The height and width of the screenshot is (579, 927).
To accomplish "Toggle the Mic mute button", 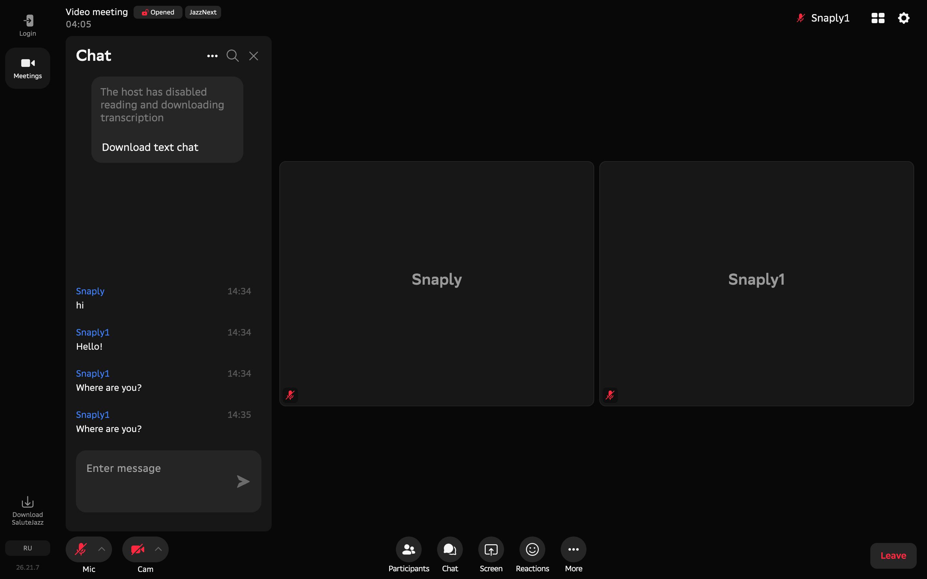I will [81, 549].
